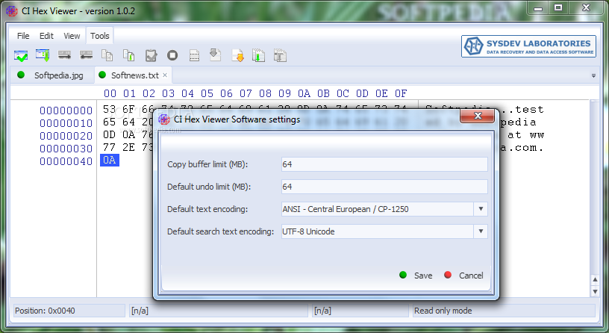Click the ANSI - Central European / CP-1250 combo box
609x333 pixels.
(384, 209)
